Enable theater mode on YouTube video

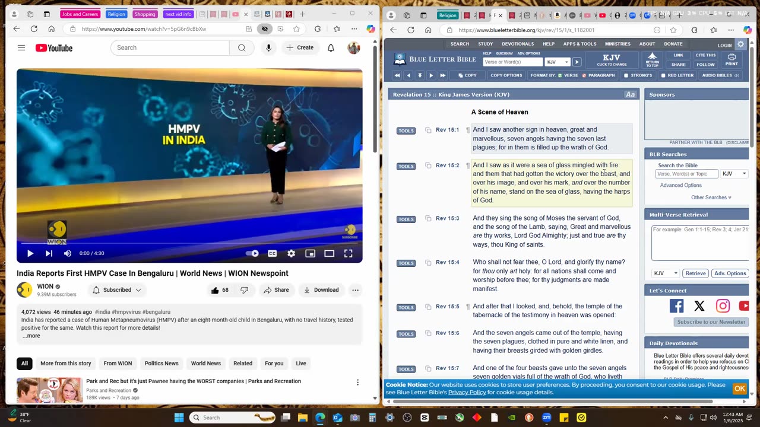coord(329,253)
